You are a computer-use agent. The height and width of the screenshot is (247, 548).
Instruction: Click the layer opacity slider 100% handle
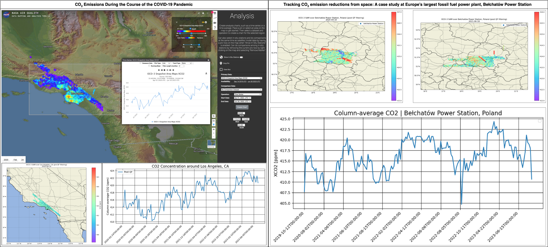point(199,45)
